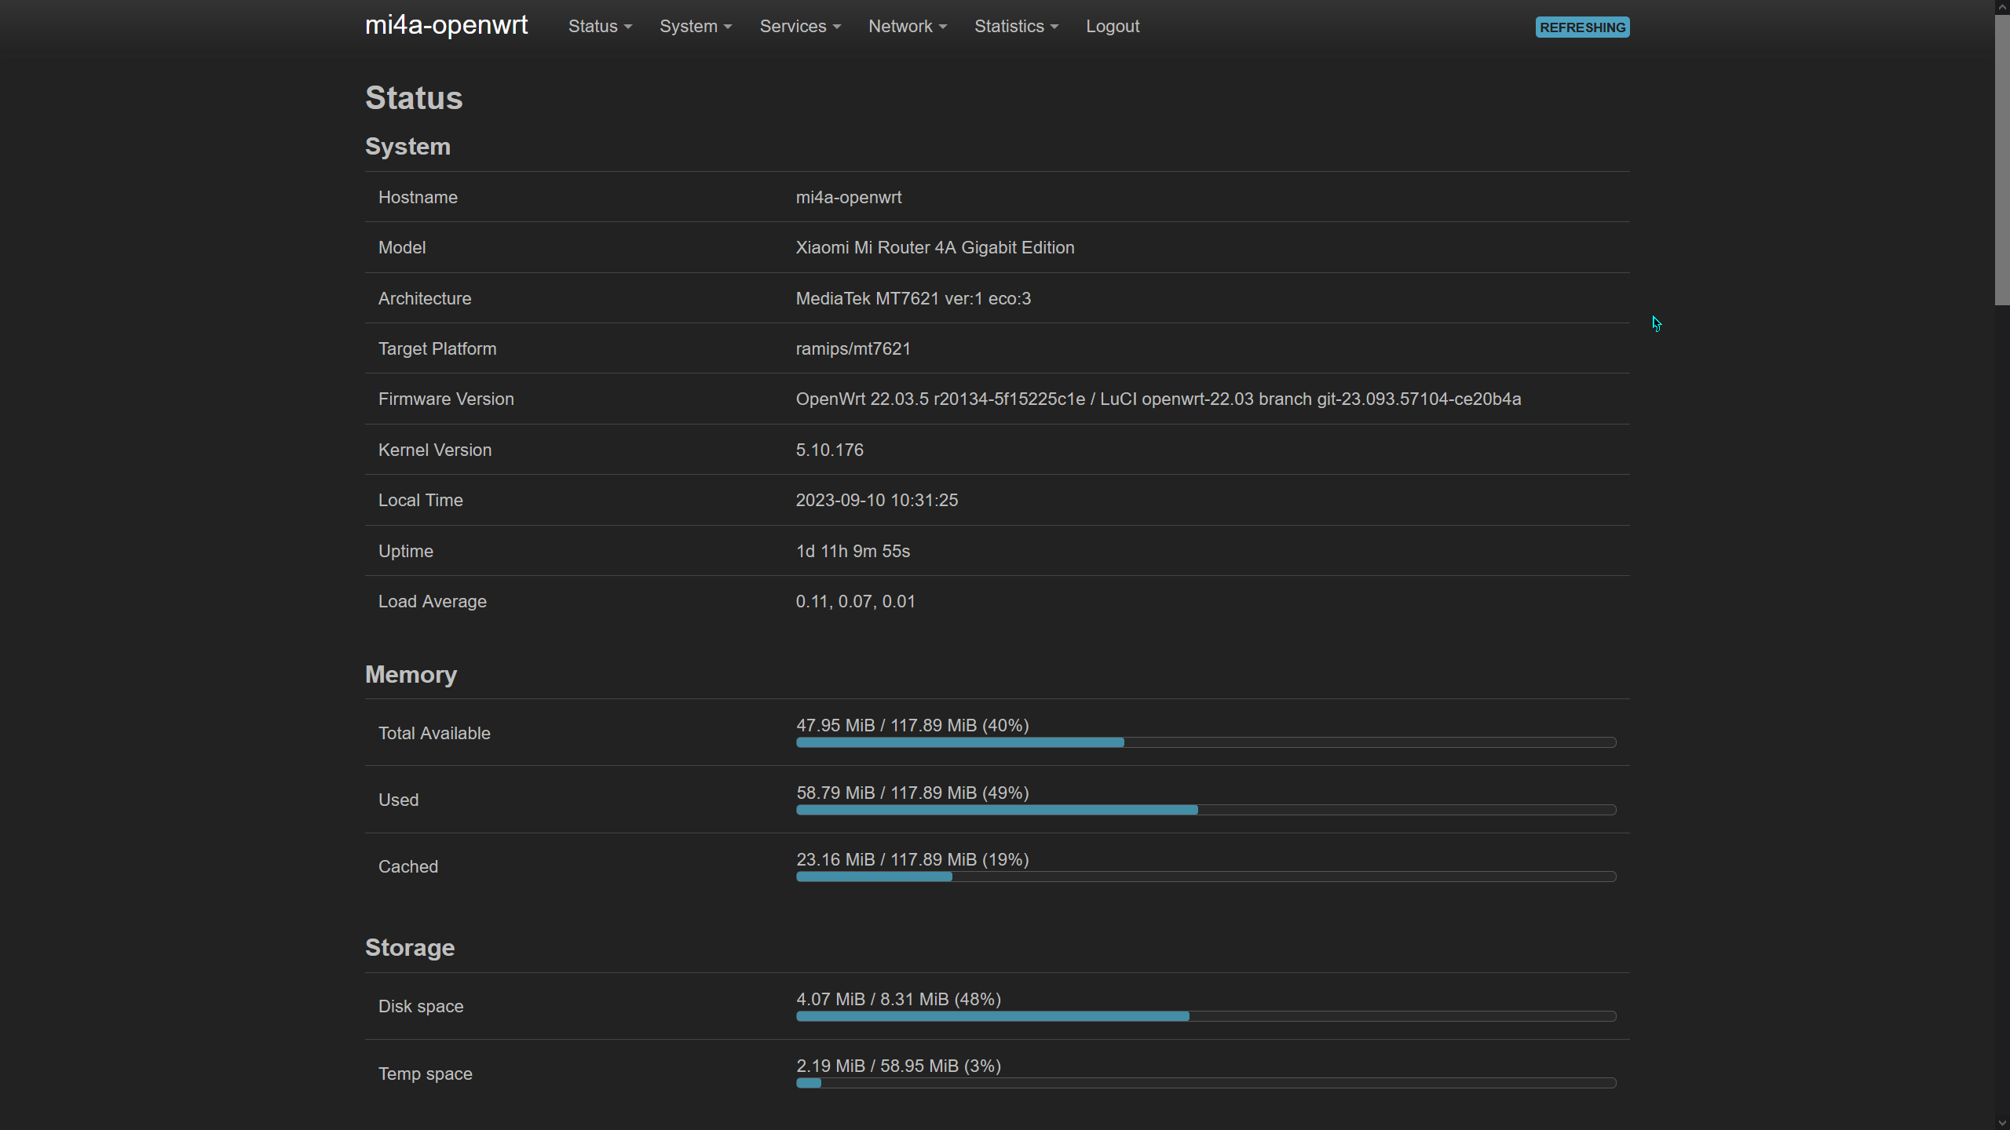The width and height of the screenshot is (2010, 1130).
Task: Click the Logout link
Action: point(1112,27)
